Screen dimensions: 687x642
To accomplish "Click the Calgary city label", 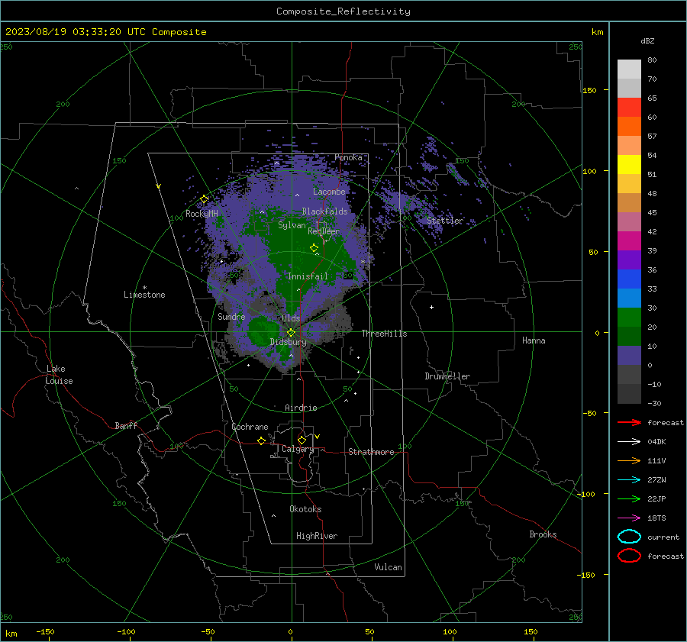I will click(298, 449).
